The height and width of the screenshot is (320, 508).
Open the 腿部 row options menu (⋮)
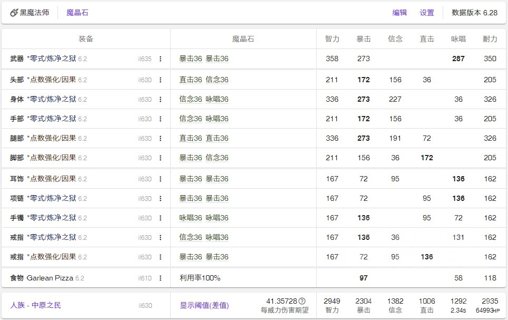pyautogui.click(x=161, y=138)
